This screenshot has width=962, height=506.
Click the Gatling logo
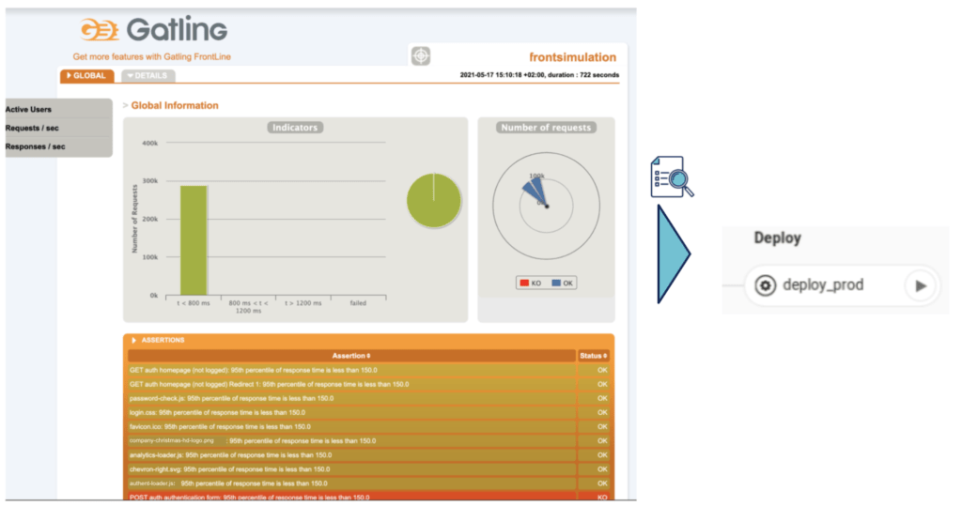[x=153, y=29]
